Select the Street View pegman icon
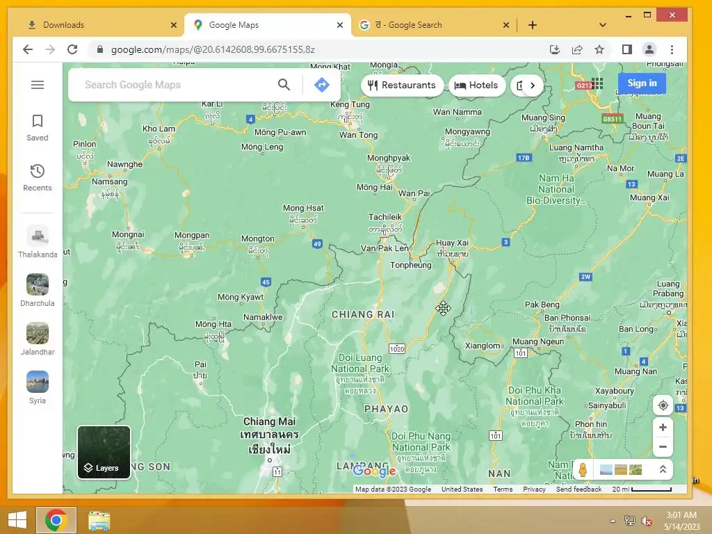 tap(583, 469)
